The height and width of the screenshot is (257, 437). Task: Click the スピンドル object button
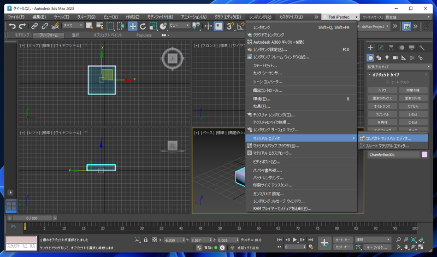pos(382,114)
